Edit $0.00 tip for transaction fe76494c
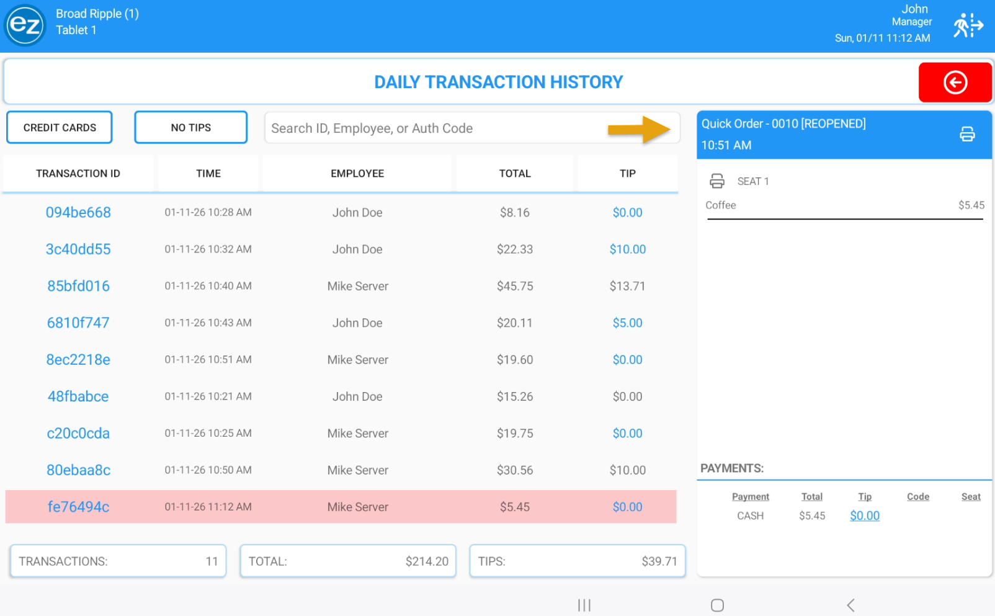The height and width of the screenshot is (616, 995). pyautogui.click(x=628, y=507)
